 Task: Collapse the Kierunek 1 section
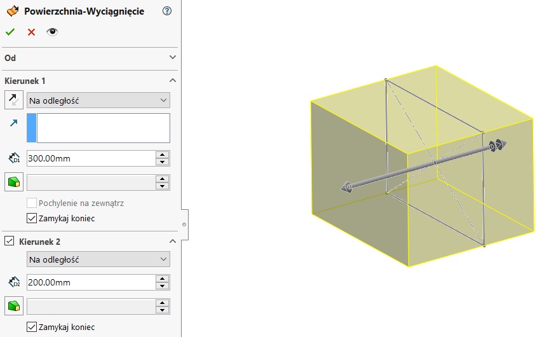[172, 81]
